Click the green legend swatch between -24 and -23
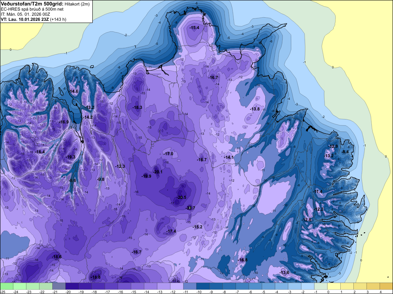Screen dimensions: 393x294 click(x=20, y=286)
